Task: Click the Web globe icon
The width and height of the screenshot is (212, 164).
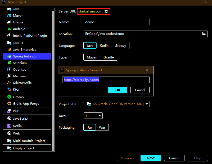Action: [9, 133]
